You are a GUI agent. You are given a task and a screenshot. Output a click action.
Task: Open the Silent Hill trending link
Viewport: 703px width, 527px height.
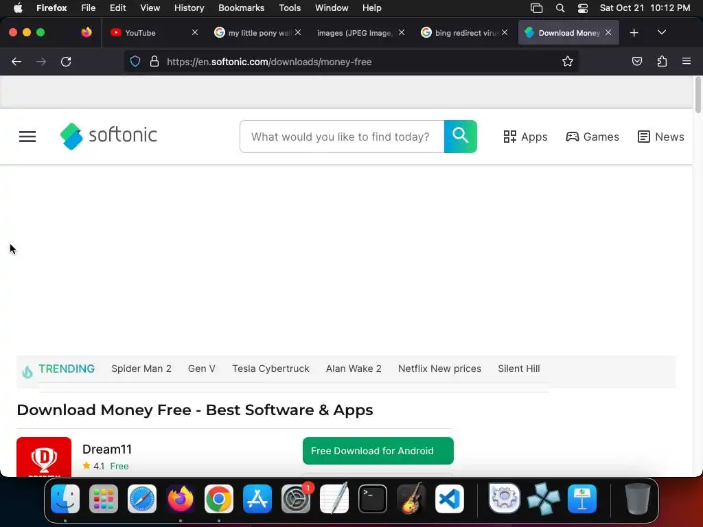(x=519, y=368)
